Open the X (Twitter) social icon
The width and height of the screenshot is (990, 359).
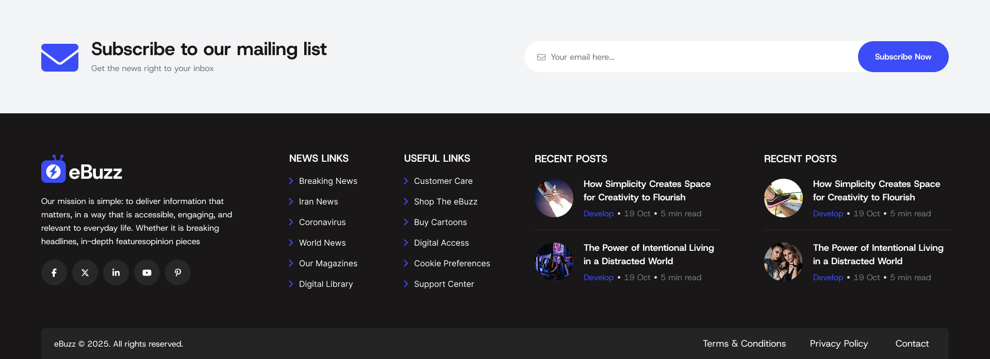pos(85,272)
